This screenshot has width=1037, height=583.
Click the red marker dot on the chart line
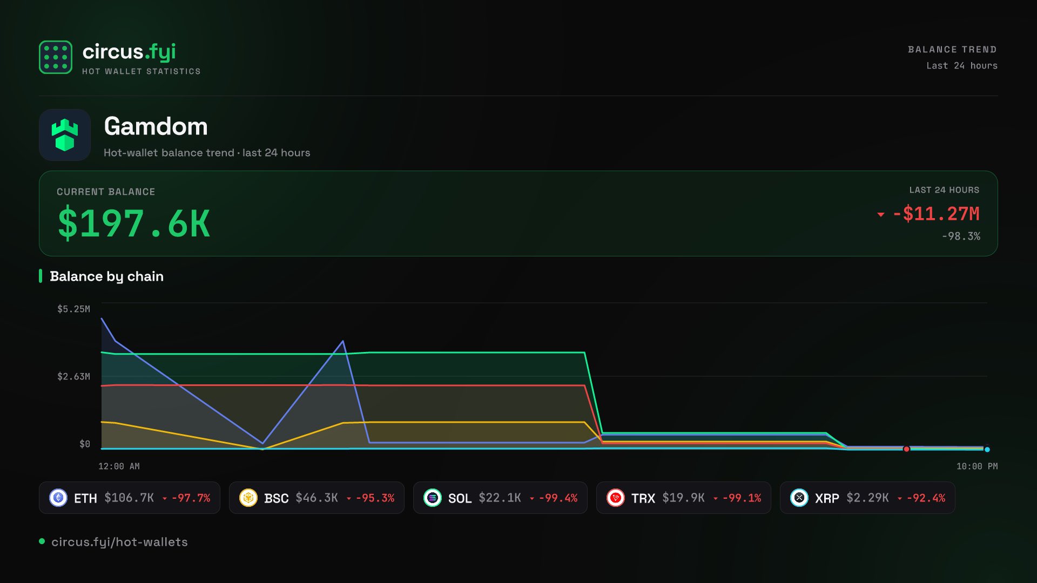point(906,449)
